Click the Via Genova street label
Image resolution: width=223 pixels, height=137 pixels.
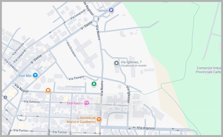(x=31, y=102)
